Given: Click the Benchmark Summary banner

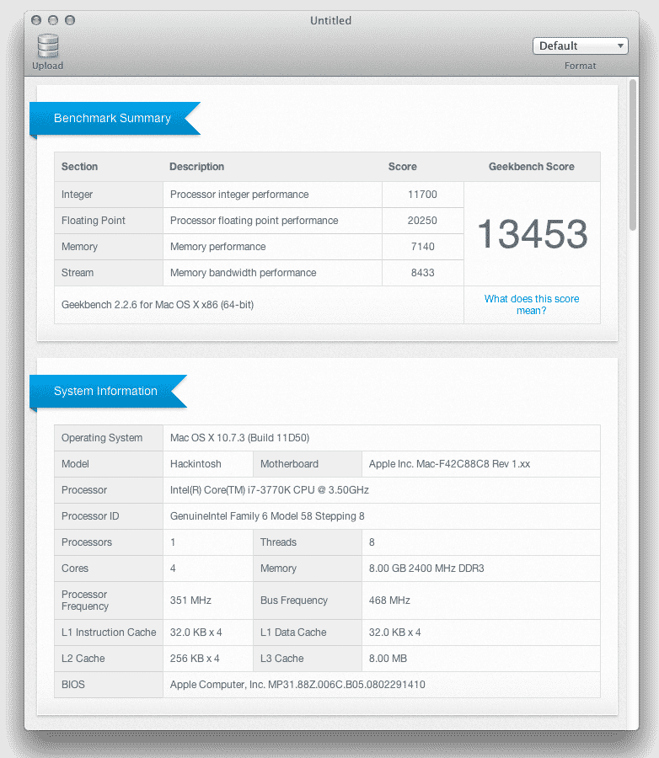Looking at the screenshot, I should point(112,119).
